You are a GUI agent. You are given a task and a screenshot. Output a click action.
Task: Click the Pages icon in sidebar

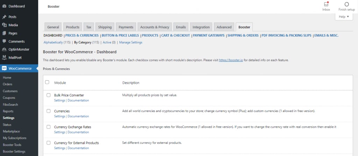point(4,33)
